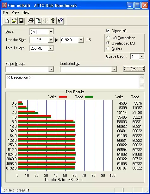Open the File menu
The width and height of the screenshot is (150, 194).
click(5, 12)
